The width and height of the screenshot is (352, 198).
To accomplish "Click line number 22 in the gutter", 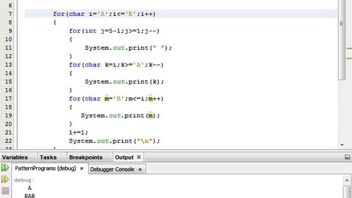I will (x=8, y=141).
